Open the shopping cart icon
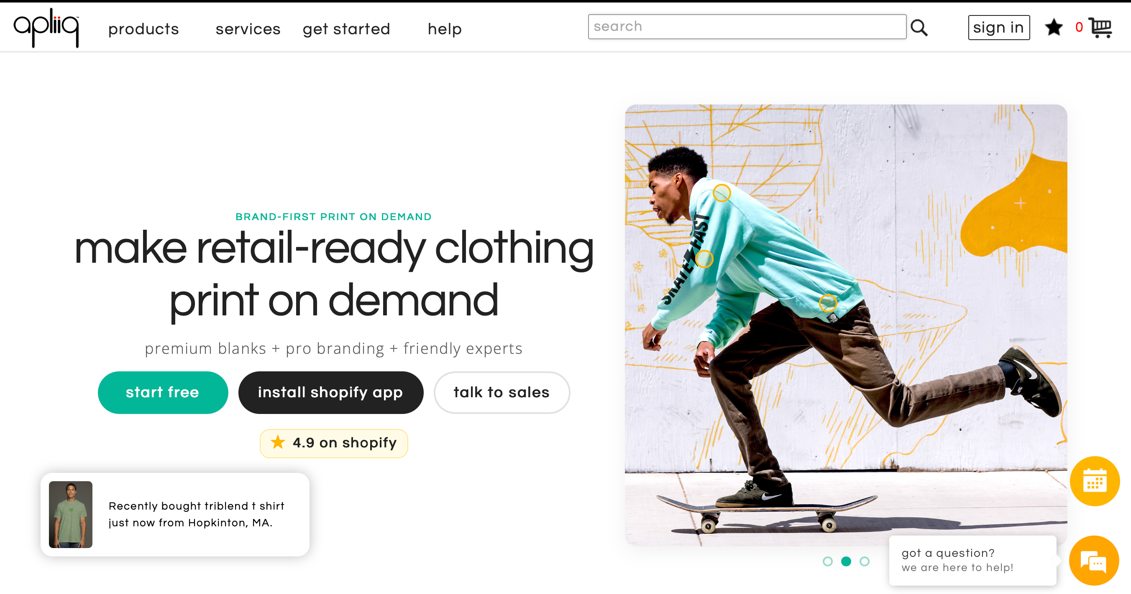 coord(1101,28)
